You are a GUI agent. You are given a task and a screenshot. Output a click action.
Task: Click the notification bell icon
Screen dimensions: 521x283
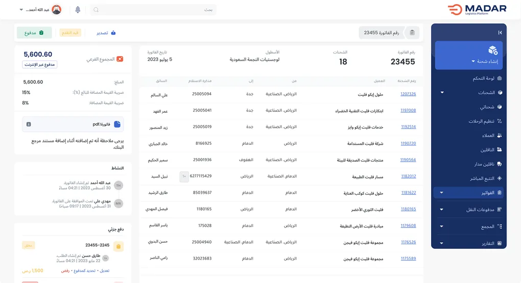point(78,10)
